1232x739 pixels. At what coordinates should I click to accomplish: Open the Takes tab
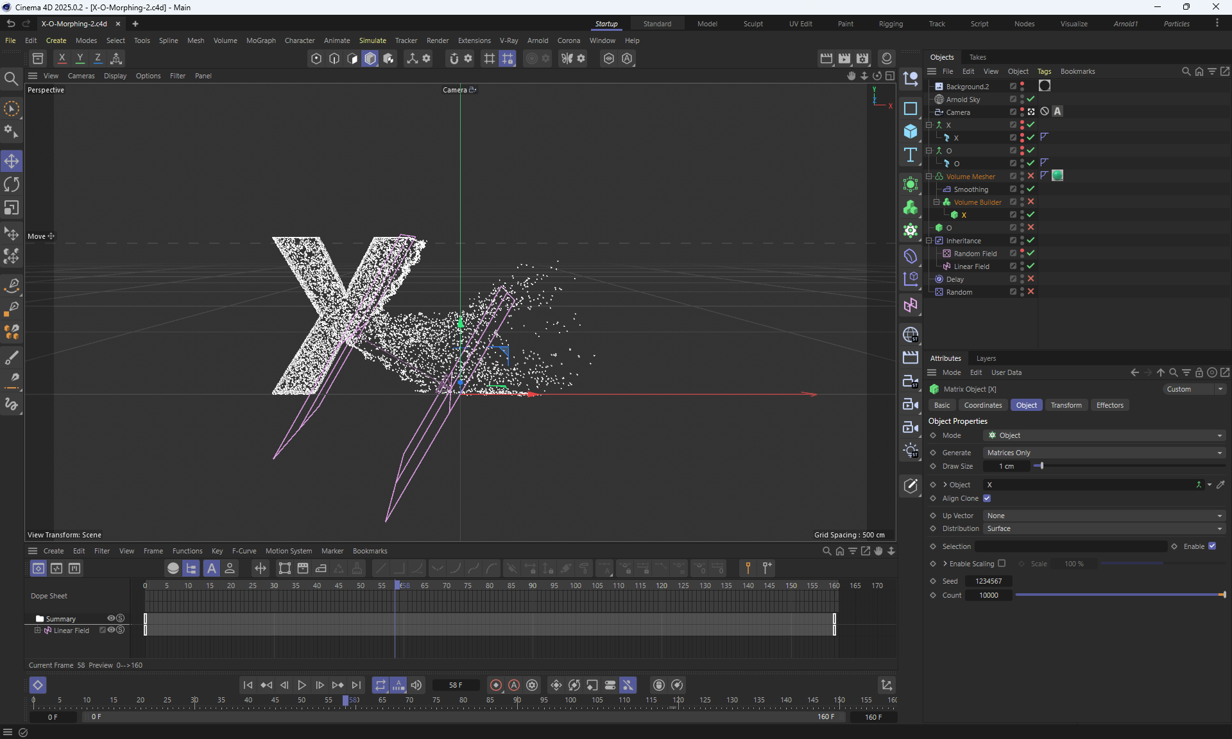coord(977,57)
